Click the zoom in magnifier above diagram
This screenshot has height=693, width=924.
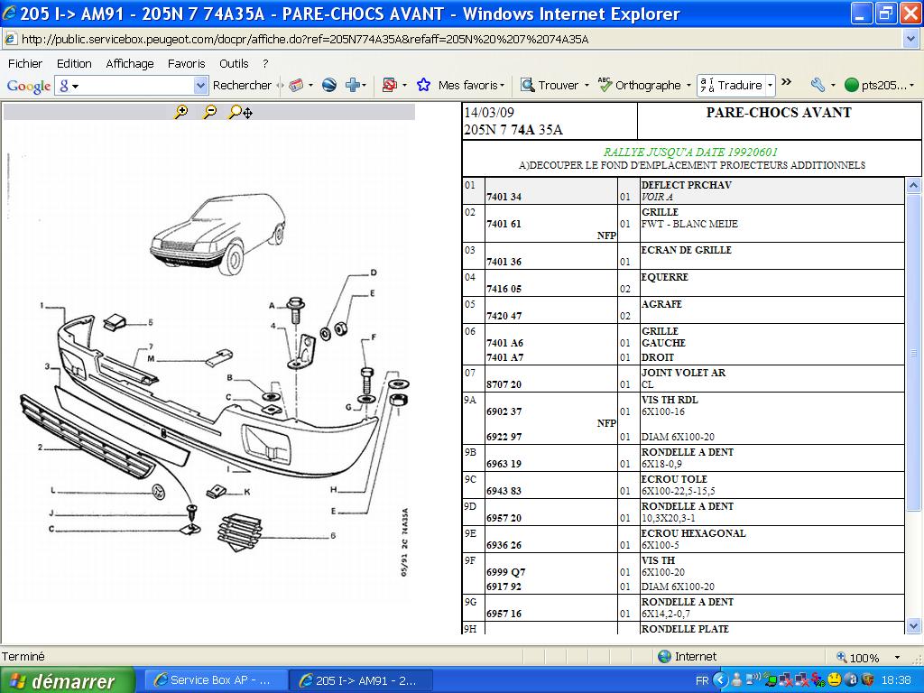point(181,112)
